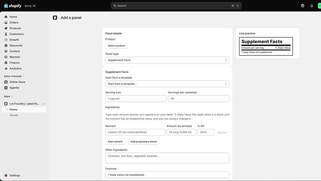Click Add nutrient button

(115, 142)
